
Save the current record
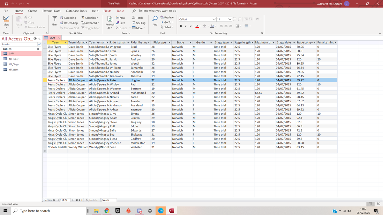click(120, 23)
